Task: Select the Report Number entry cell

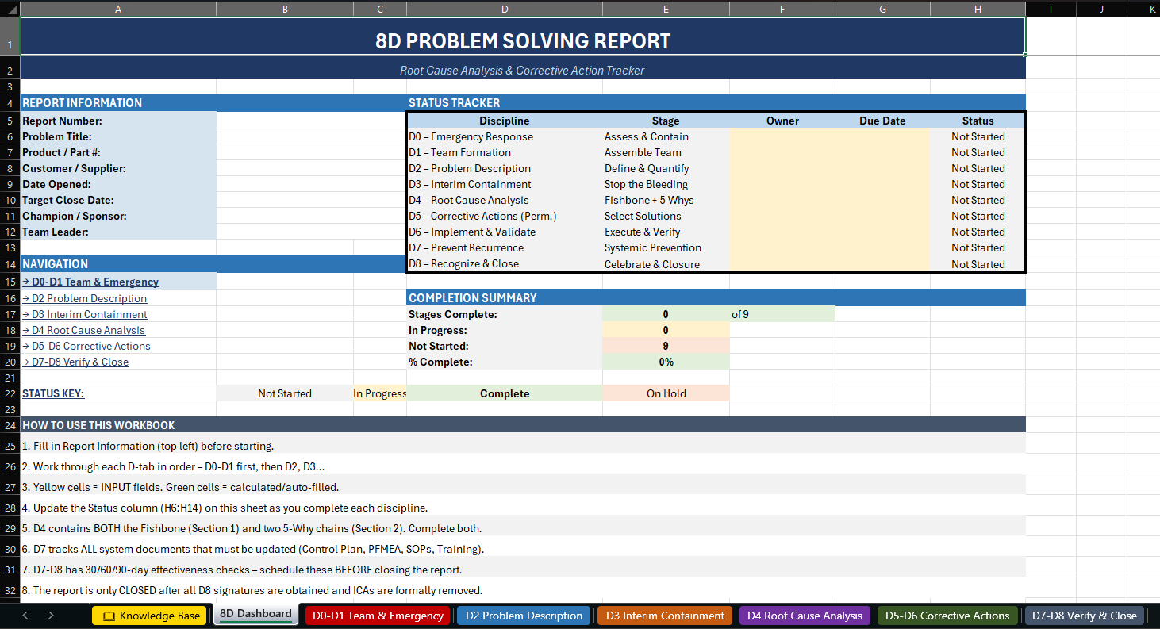Action: click(x=285, y=121)
